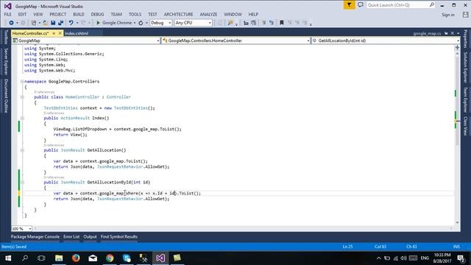The height and width of the screenshot is (265, 471).
Task: Collapse the namespace GoogleMap.Controllers region
Action: click(22, 82)
